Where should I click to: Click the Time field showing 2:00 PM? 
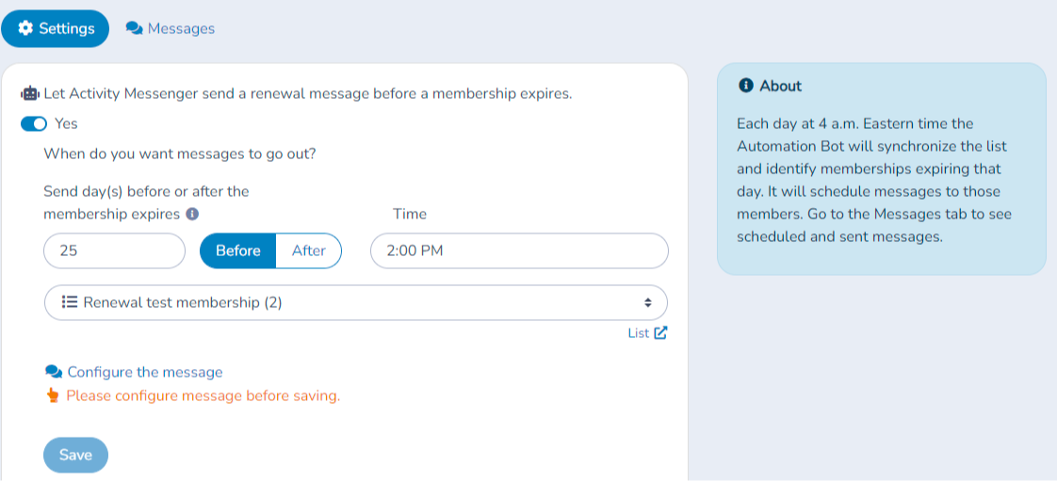(519, 250)
